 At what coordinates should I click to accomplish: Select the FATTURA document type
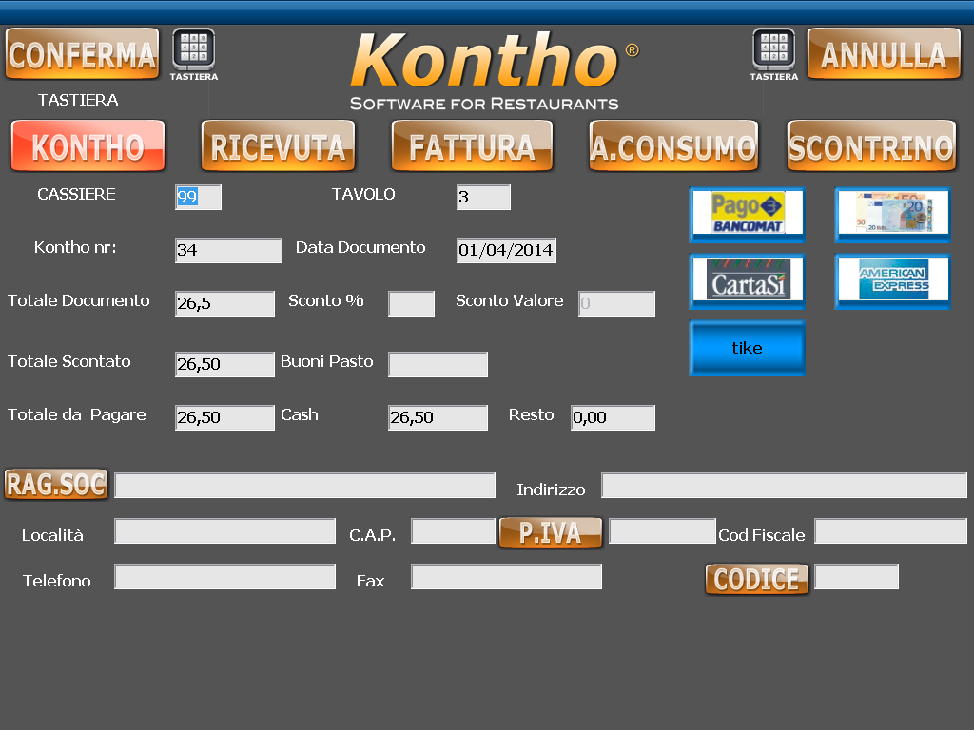coord(472,145)
